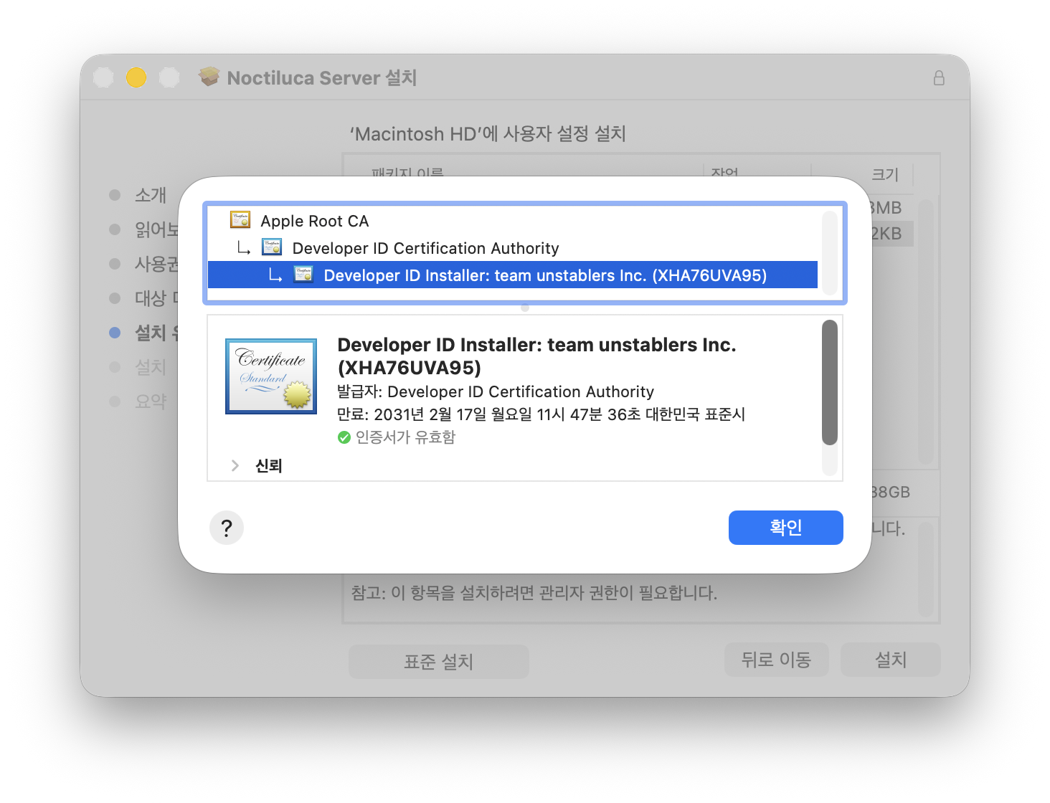This screenshot has height=803, width=1050.
Task: Collapse the certificate trust section arrow
Action: click(x=235, y=465)
